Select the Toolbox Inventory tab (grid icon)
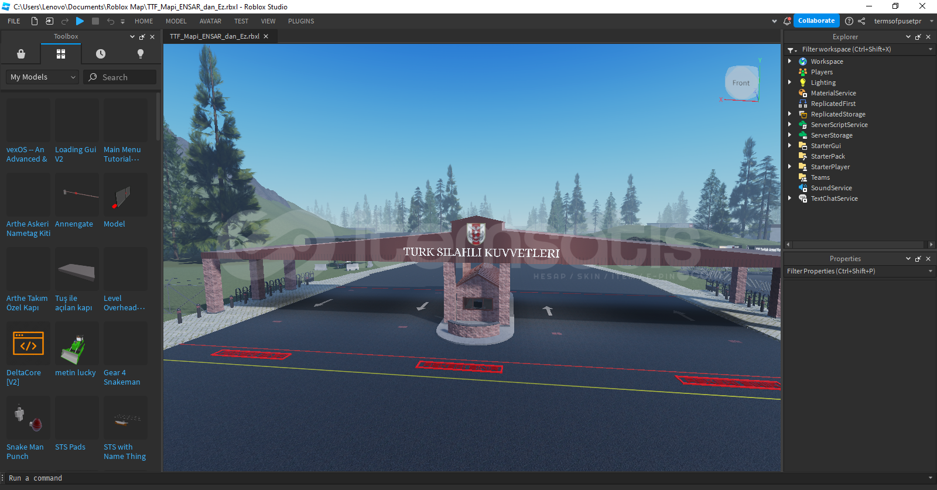 tap(60, 54)
